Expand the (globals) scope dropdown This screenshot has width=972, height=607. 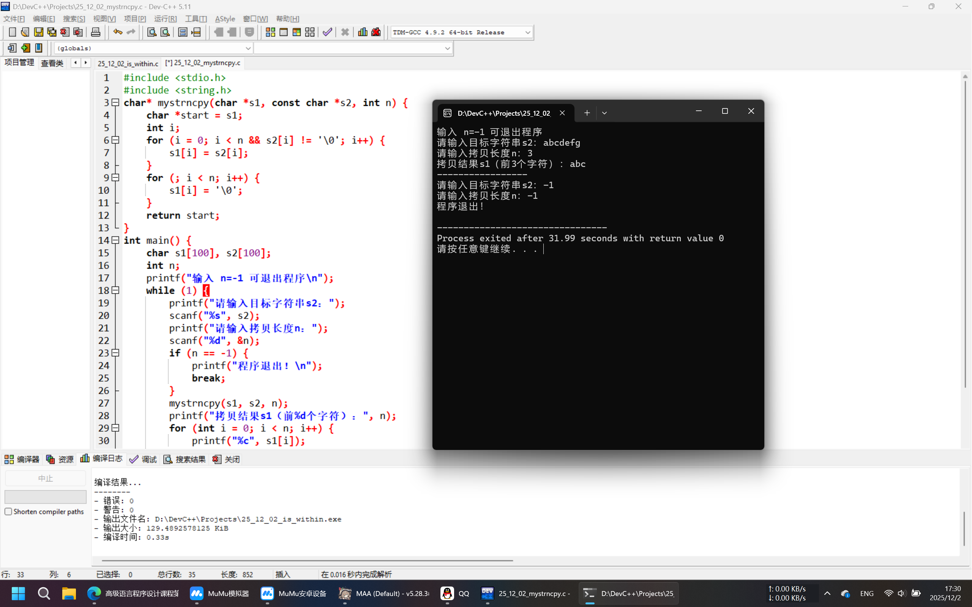[x=248, y=48]
